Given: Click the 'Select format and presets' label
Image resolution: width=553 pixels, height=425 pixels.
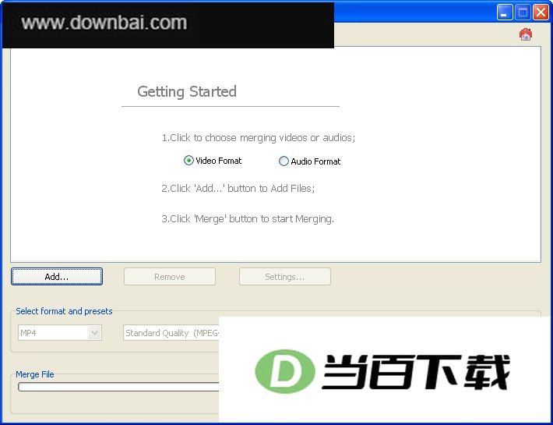Looking at the screenshot, I should click(64, 311).
